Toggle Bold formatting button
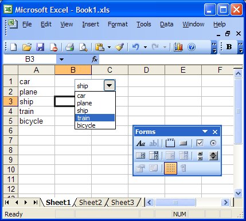 [x=229, y=47]
